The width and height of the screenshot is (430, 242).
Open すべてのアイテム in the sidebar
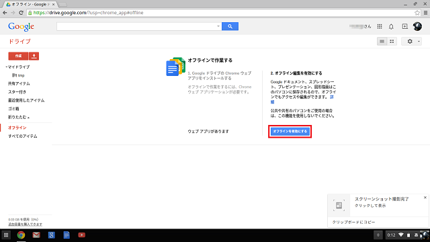click(x=22, y=136)
